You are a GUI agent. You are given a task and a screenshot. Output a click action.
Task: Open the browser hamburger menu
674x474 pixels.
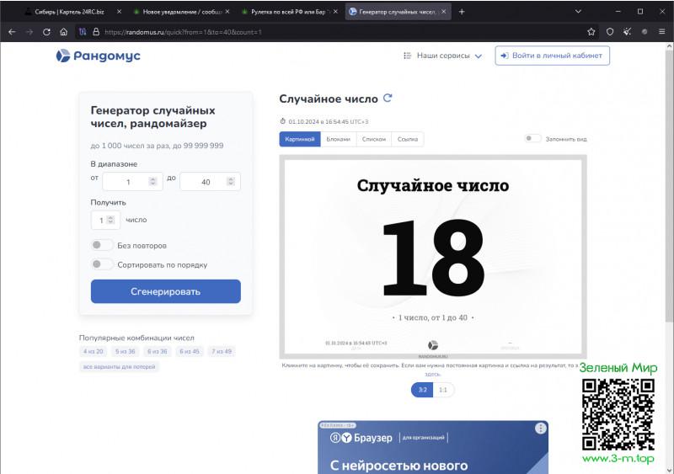pos(661,31)
